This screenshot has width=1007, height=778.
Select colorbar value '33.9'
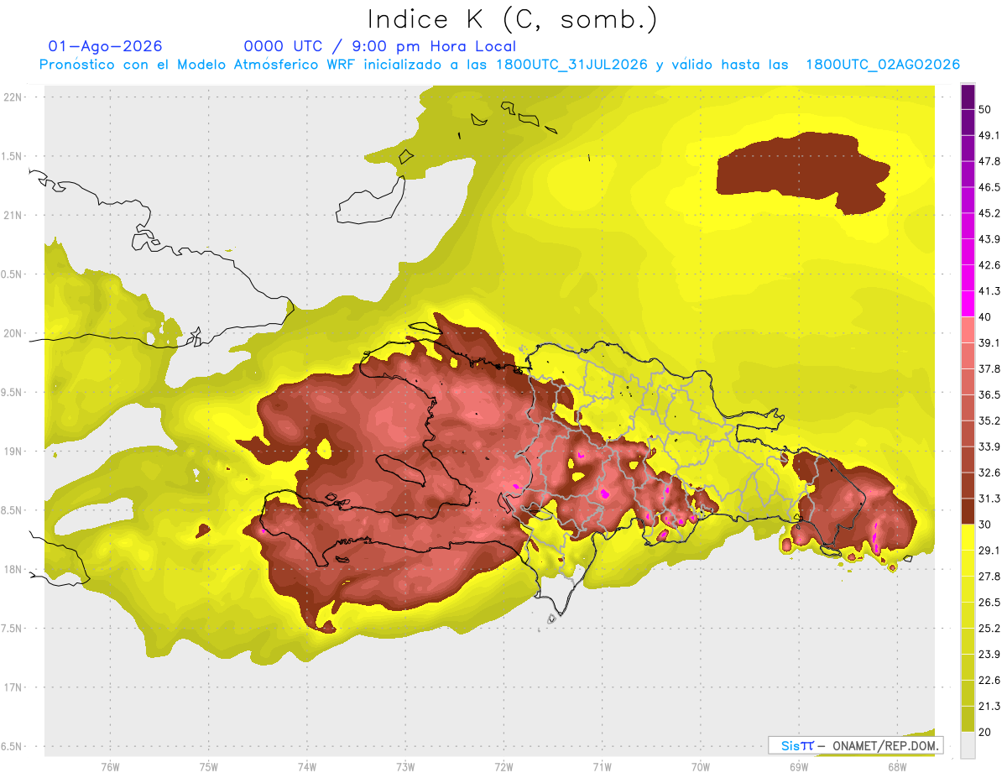989,446
